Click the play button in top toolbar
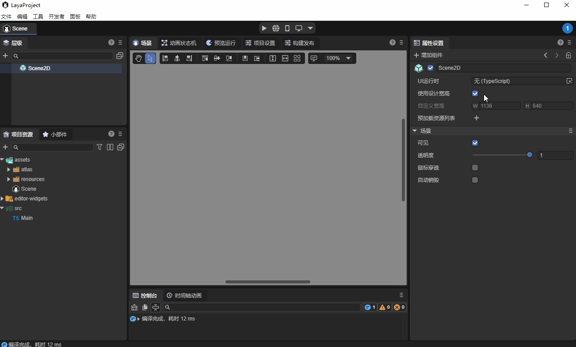Image resolution: width=576 pixels, height=347 pixels. click(x=264, y=28)
